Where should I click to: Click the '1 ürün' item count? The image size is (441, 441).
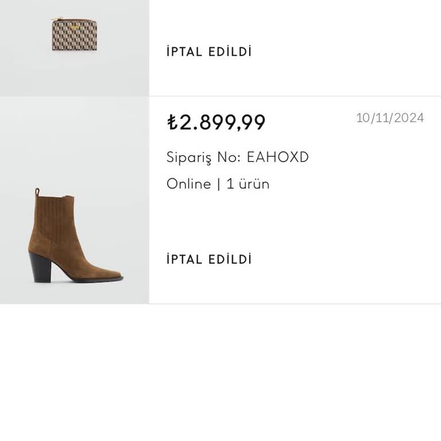click(x=248, y=184)
